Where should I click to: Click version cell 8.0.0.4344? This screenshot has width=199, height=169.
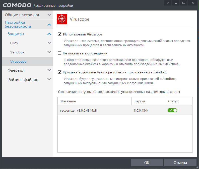click(141, 110)
